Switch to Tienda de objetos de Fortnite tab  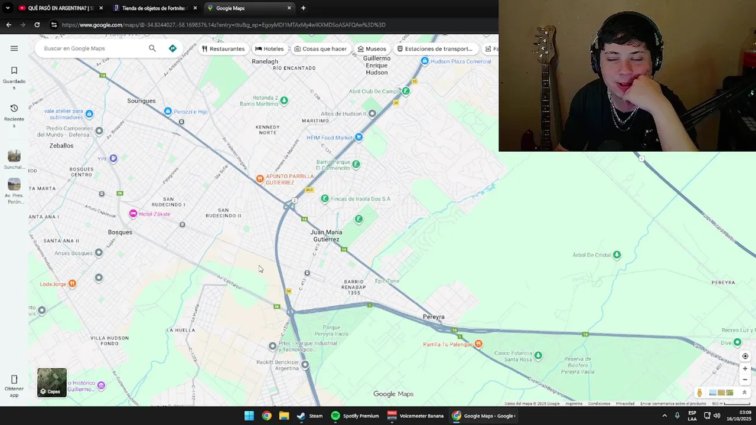pyautogui.click(x=155, y=8)
